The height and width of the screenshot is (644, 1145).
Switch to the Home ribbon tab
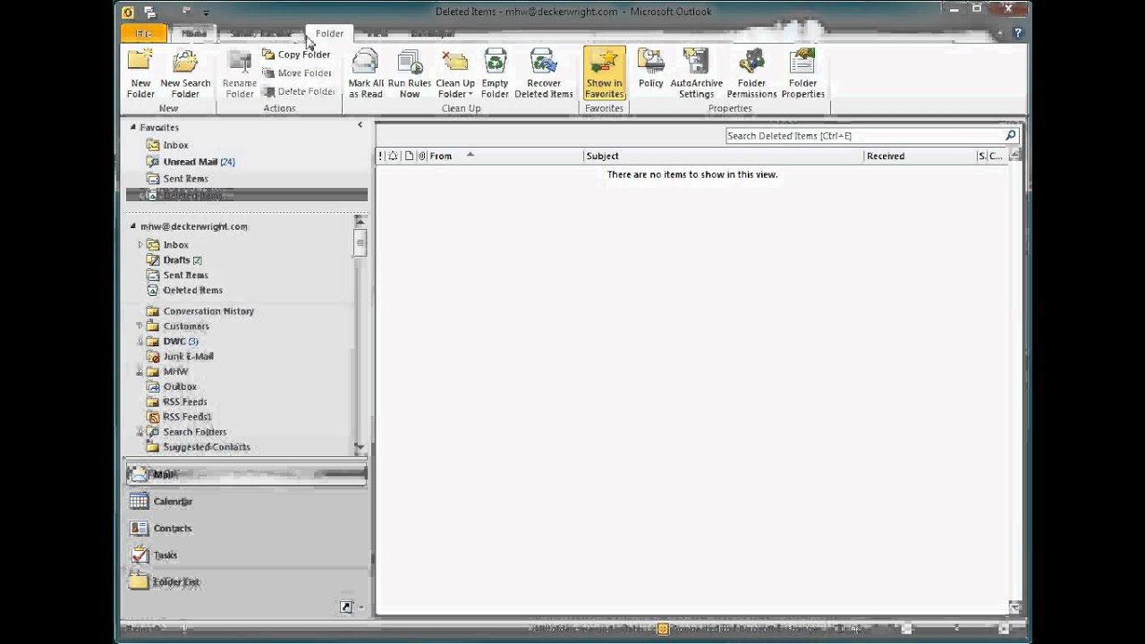click(x=194, y=33)
